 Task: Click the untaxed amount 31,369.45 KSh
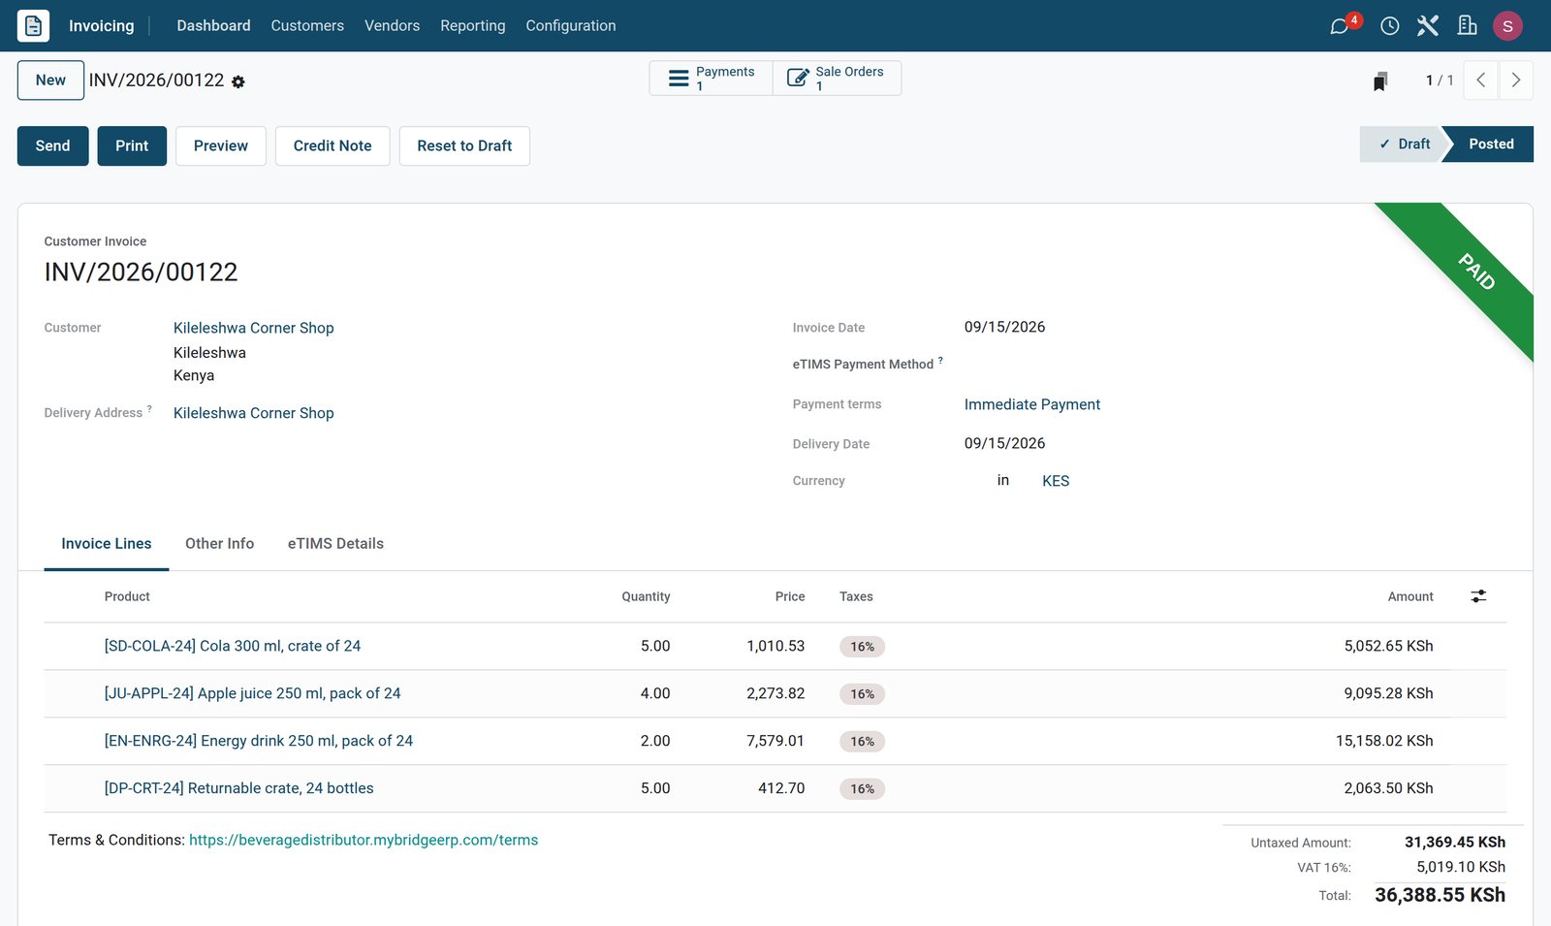(x=1455, y=843)
